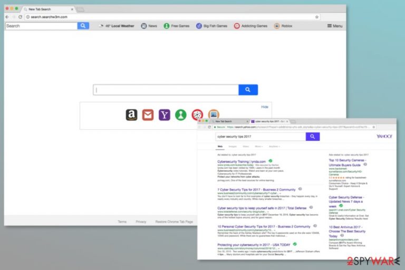Open Addicting Games toolbar link
Image resolution: width=405 pixels, height=270 pixels.
pyautogui.click(x=250, y=26)
